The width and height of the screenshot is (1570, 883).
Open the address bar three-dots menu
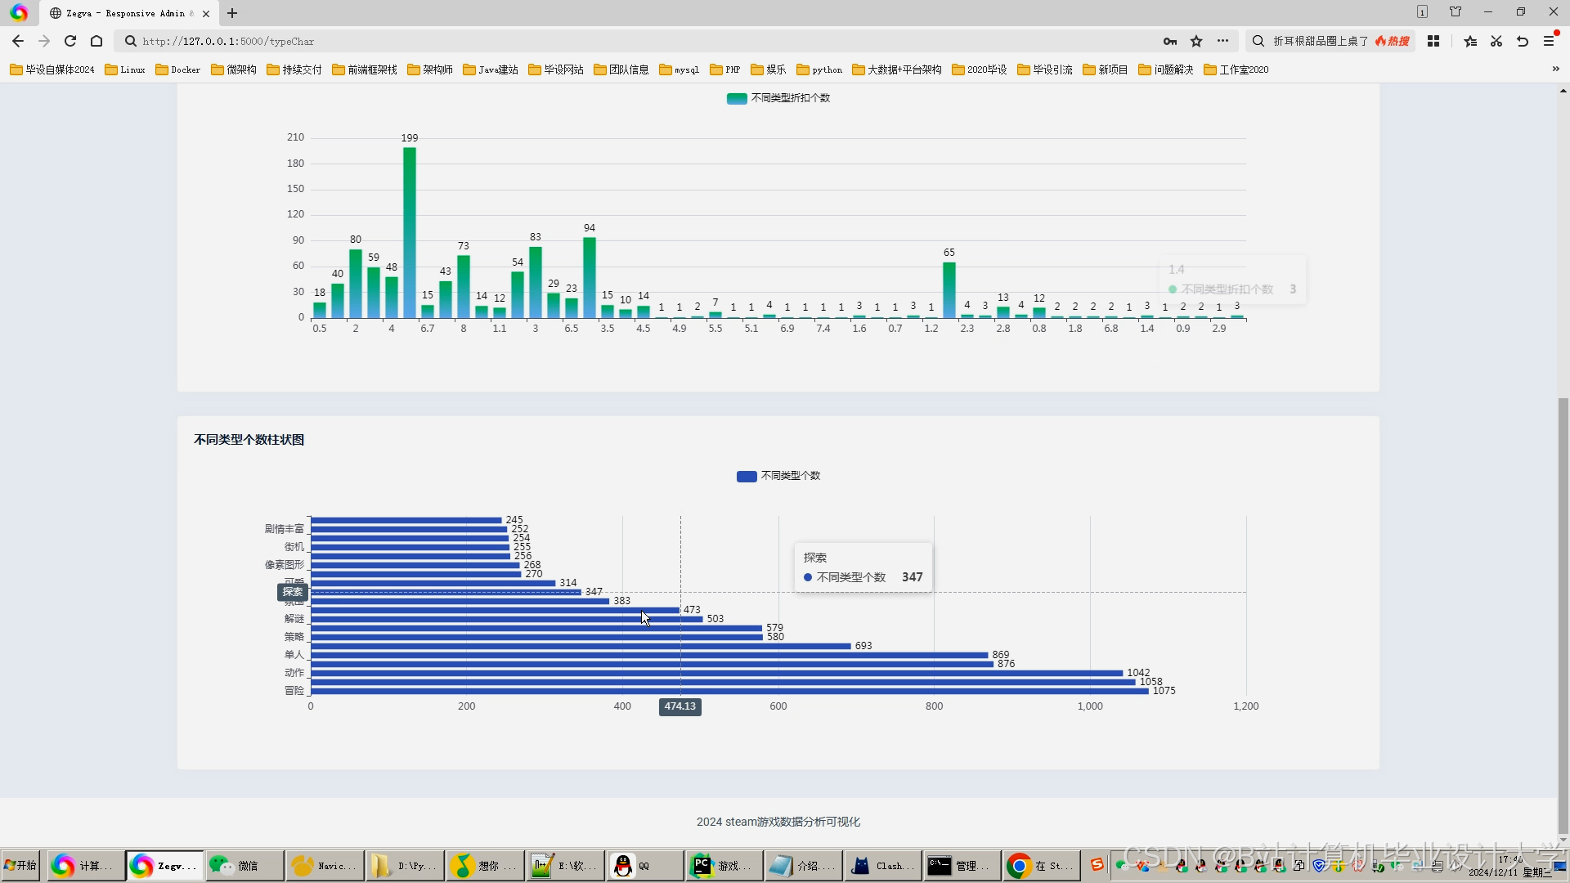point(1222,41)
